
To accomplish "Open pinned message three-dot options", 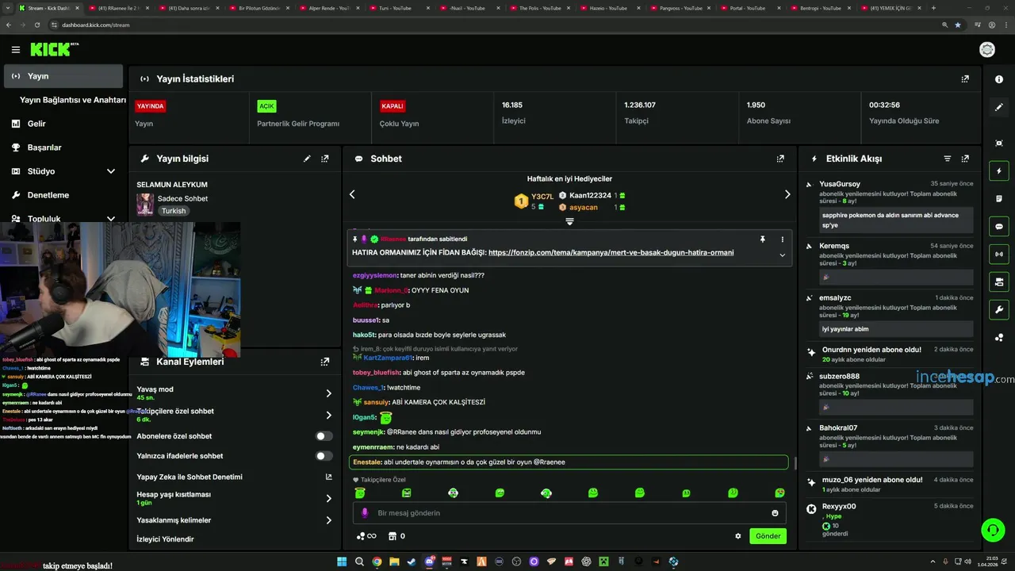I will point(783,239).
